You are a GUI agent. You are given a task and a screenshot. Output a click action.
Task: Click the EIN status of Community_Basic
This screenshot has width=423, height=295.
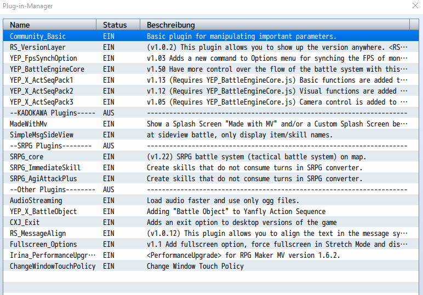[108, 36]
